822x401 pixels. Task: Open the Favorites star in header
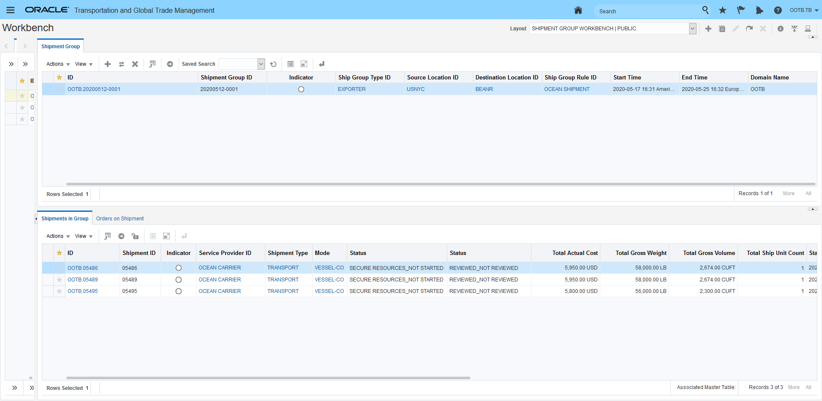point(722,10)
